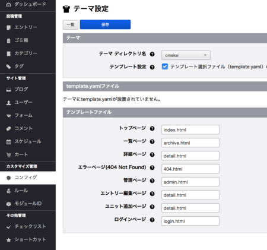Click the 一覧 list button

coord(71,25)
